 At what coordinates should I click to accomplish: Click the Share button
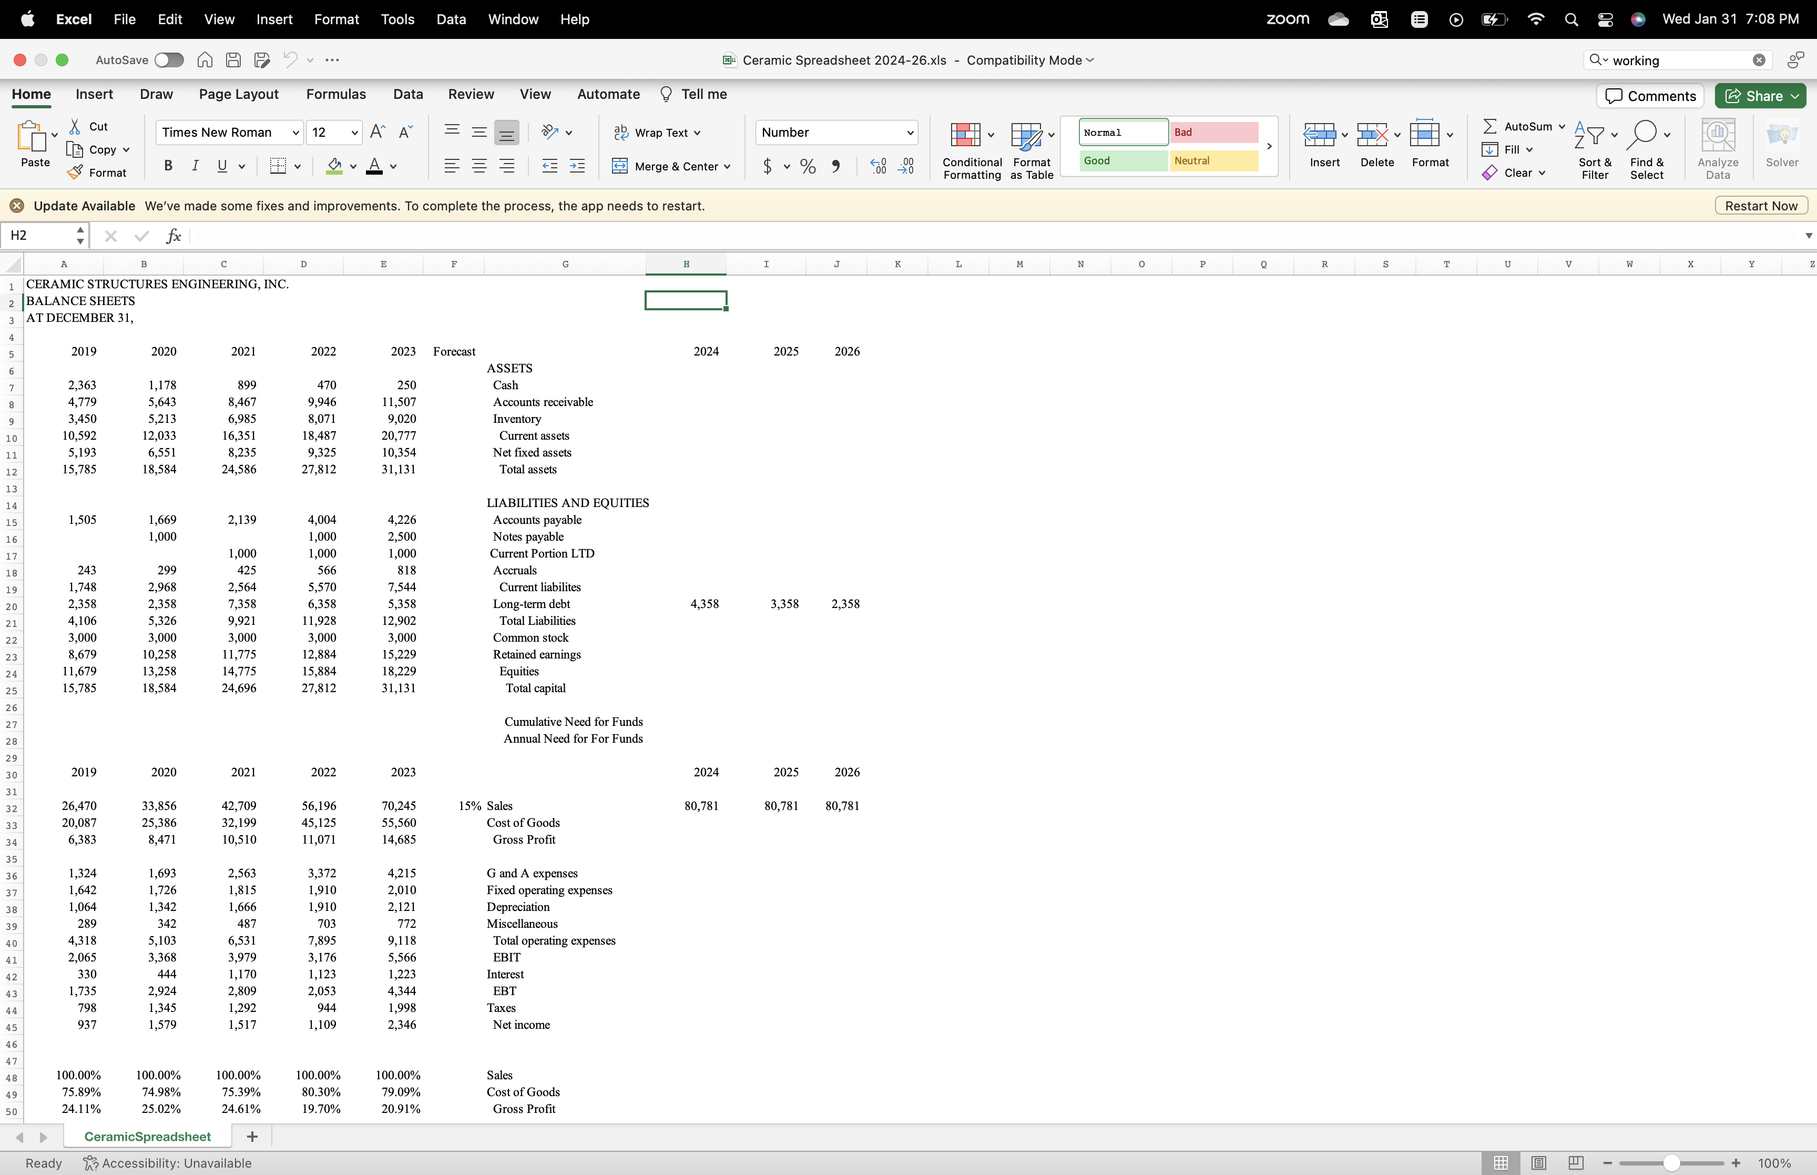(x=1754, y=96)
